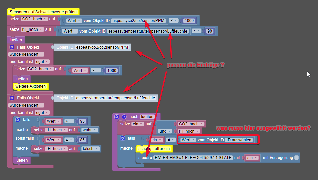Open rH_hoch variable dropdown in second setze block
The image size is (318, 180).
(x=32, y=29)
